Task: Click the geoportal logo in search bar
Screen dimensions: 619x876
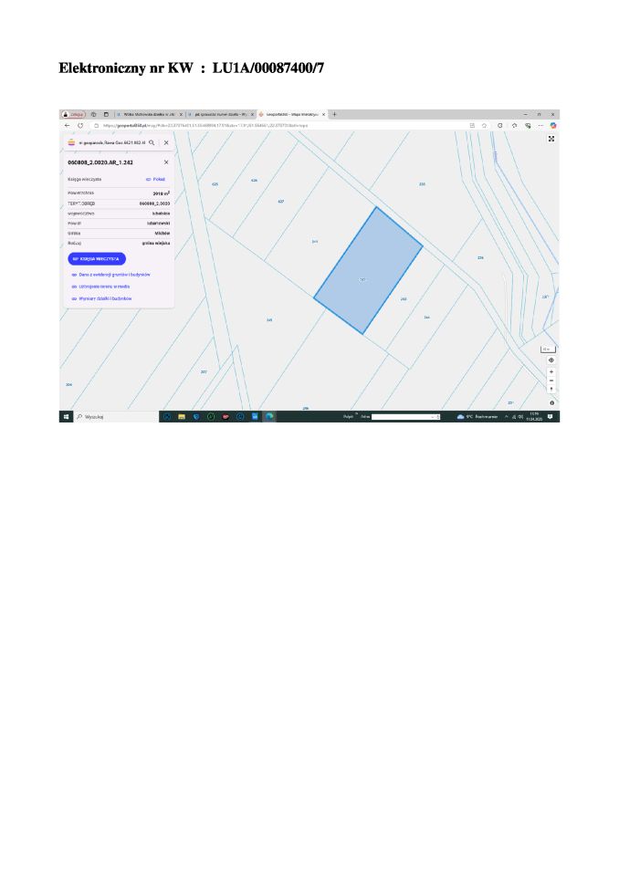Action: coord(71,143)
